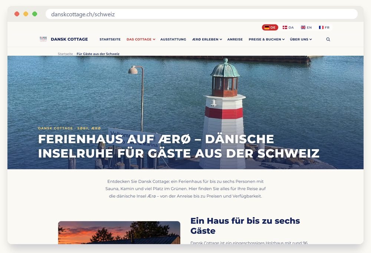Switch language to English EN flag
The height and width of the screenshot is (253, 371).
[x=306, y=27]
